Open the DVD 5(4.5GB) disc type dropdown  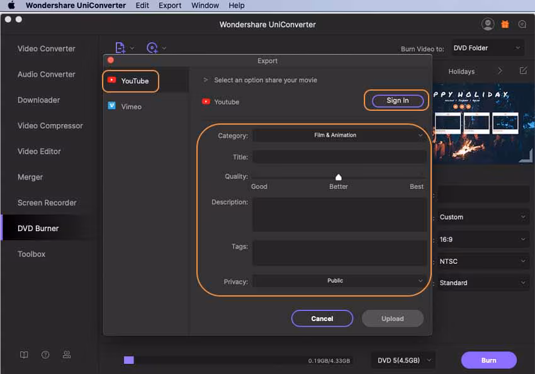tap(403, 360)
